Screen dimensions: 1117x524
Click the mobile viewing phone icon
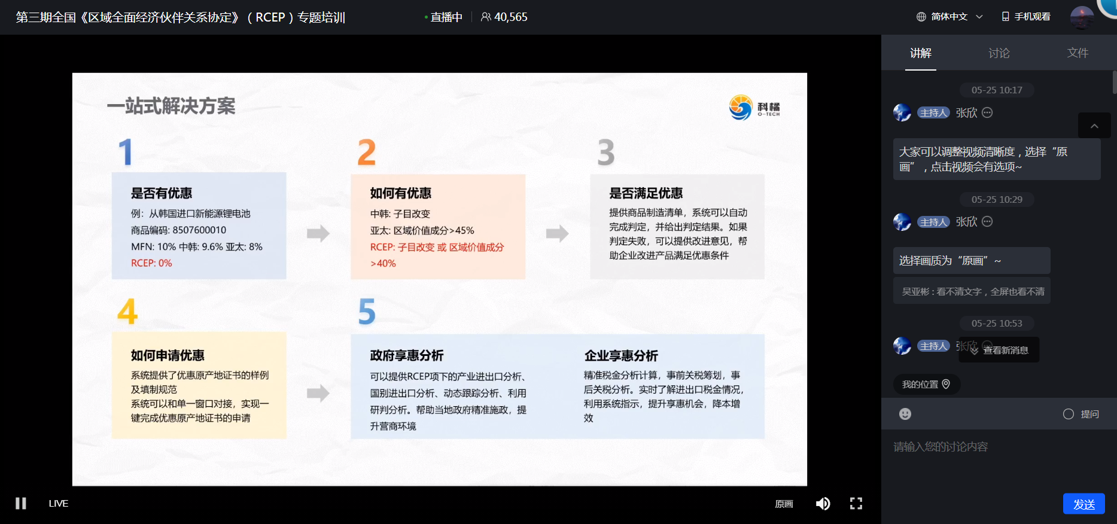1006,17
